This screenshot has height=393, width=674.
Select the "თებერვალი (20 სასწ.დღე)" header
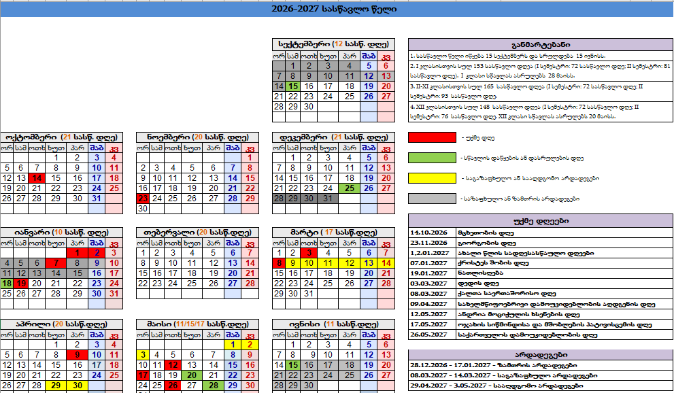point(198,233)
